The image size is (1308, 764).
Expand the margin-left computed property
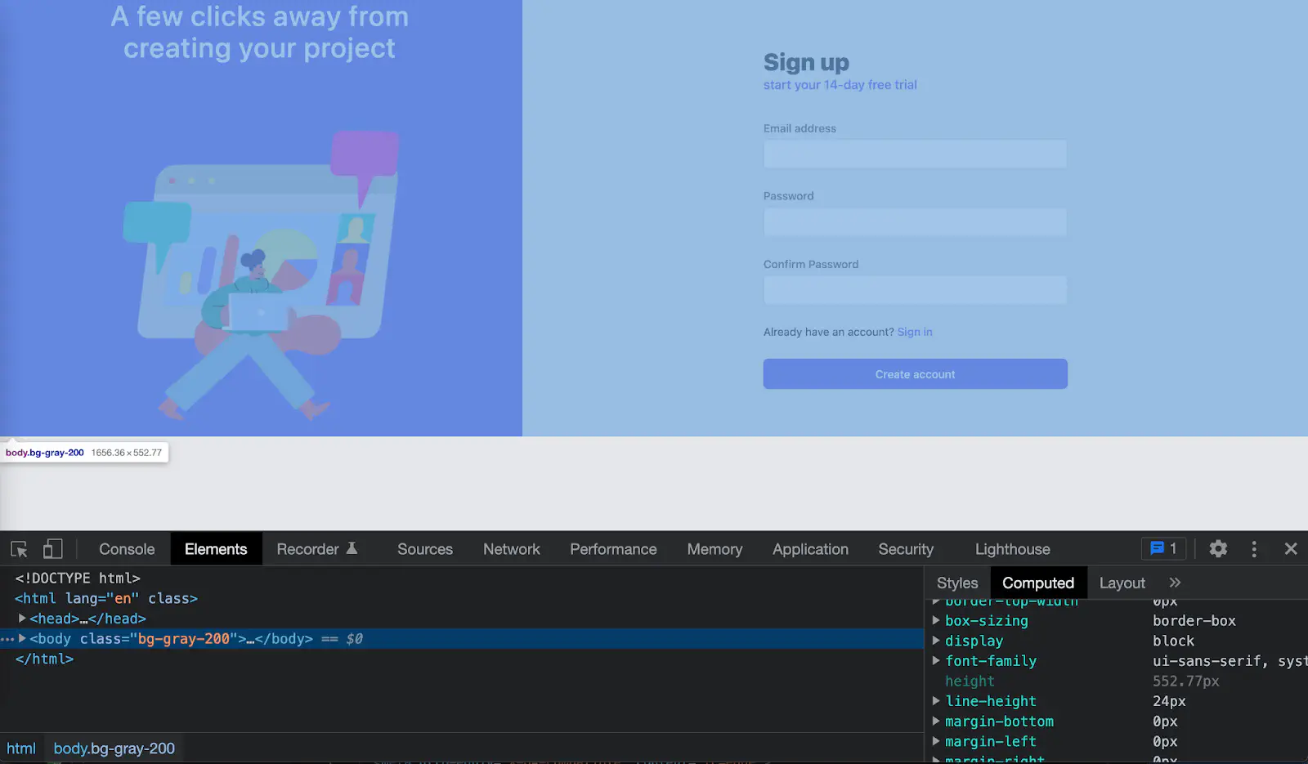[936, 741]
